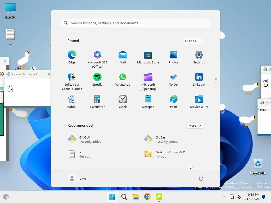
Task: Launch the Clock app
Action: [x=123, y=102]
